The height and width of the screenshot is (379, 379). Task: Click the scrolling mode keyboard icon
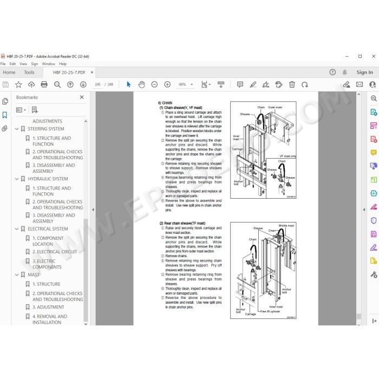221,84
